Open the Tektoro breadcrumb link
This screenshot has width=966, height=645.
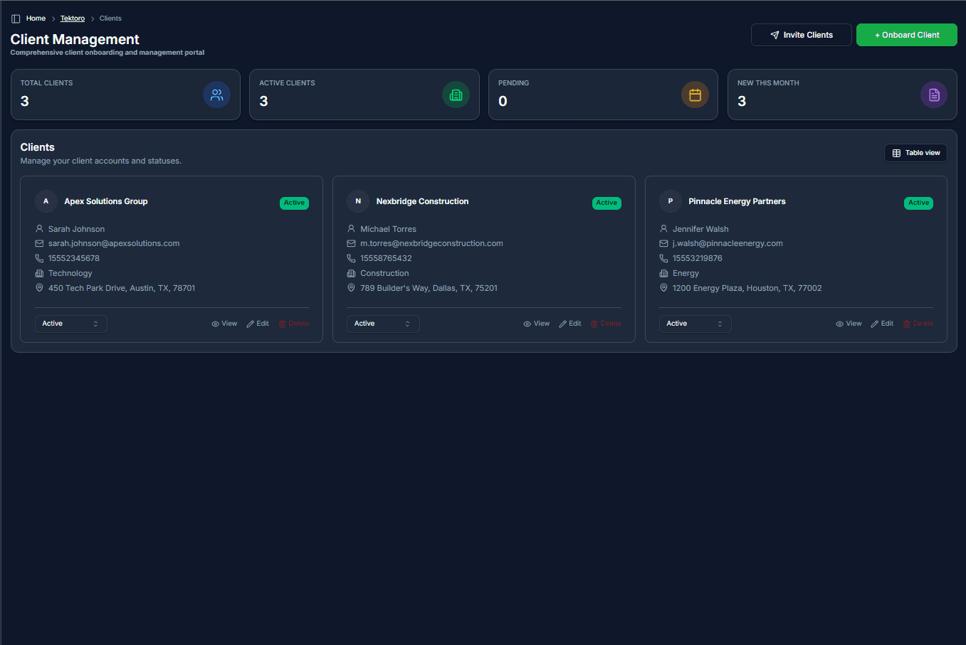tap(72, 18)
